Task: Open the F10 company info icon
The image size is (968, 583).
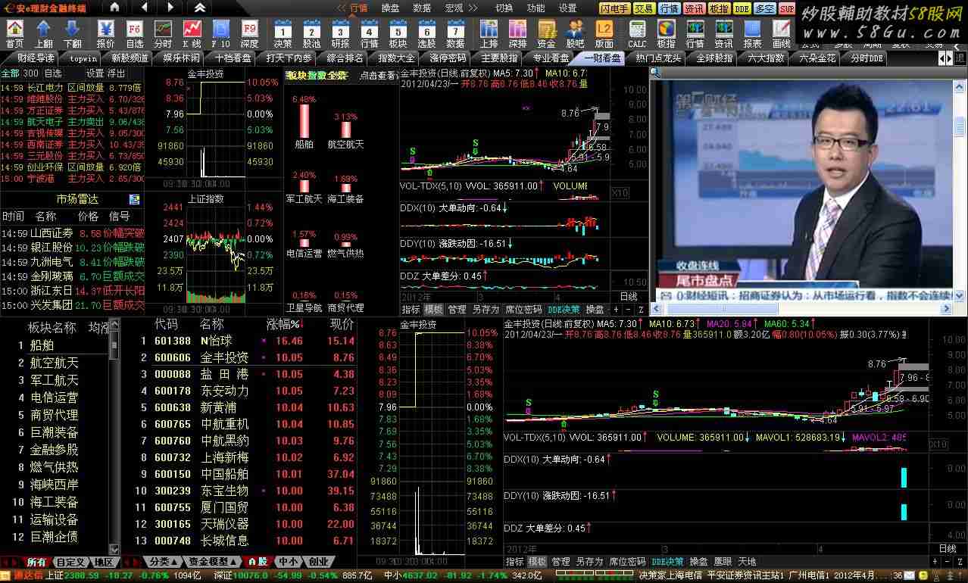Action: (220, 33)
